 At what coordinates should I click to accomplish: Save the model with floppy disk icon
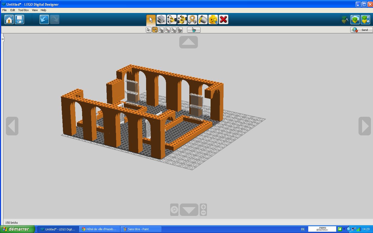coord(19,19)
